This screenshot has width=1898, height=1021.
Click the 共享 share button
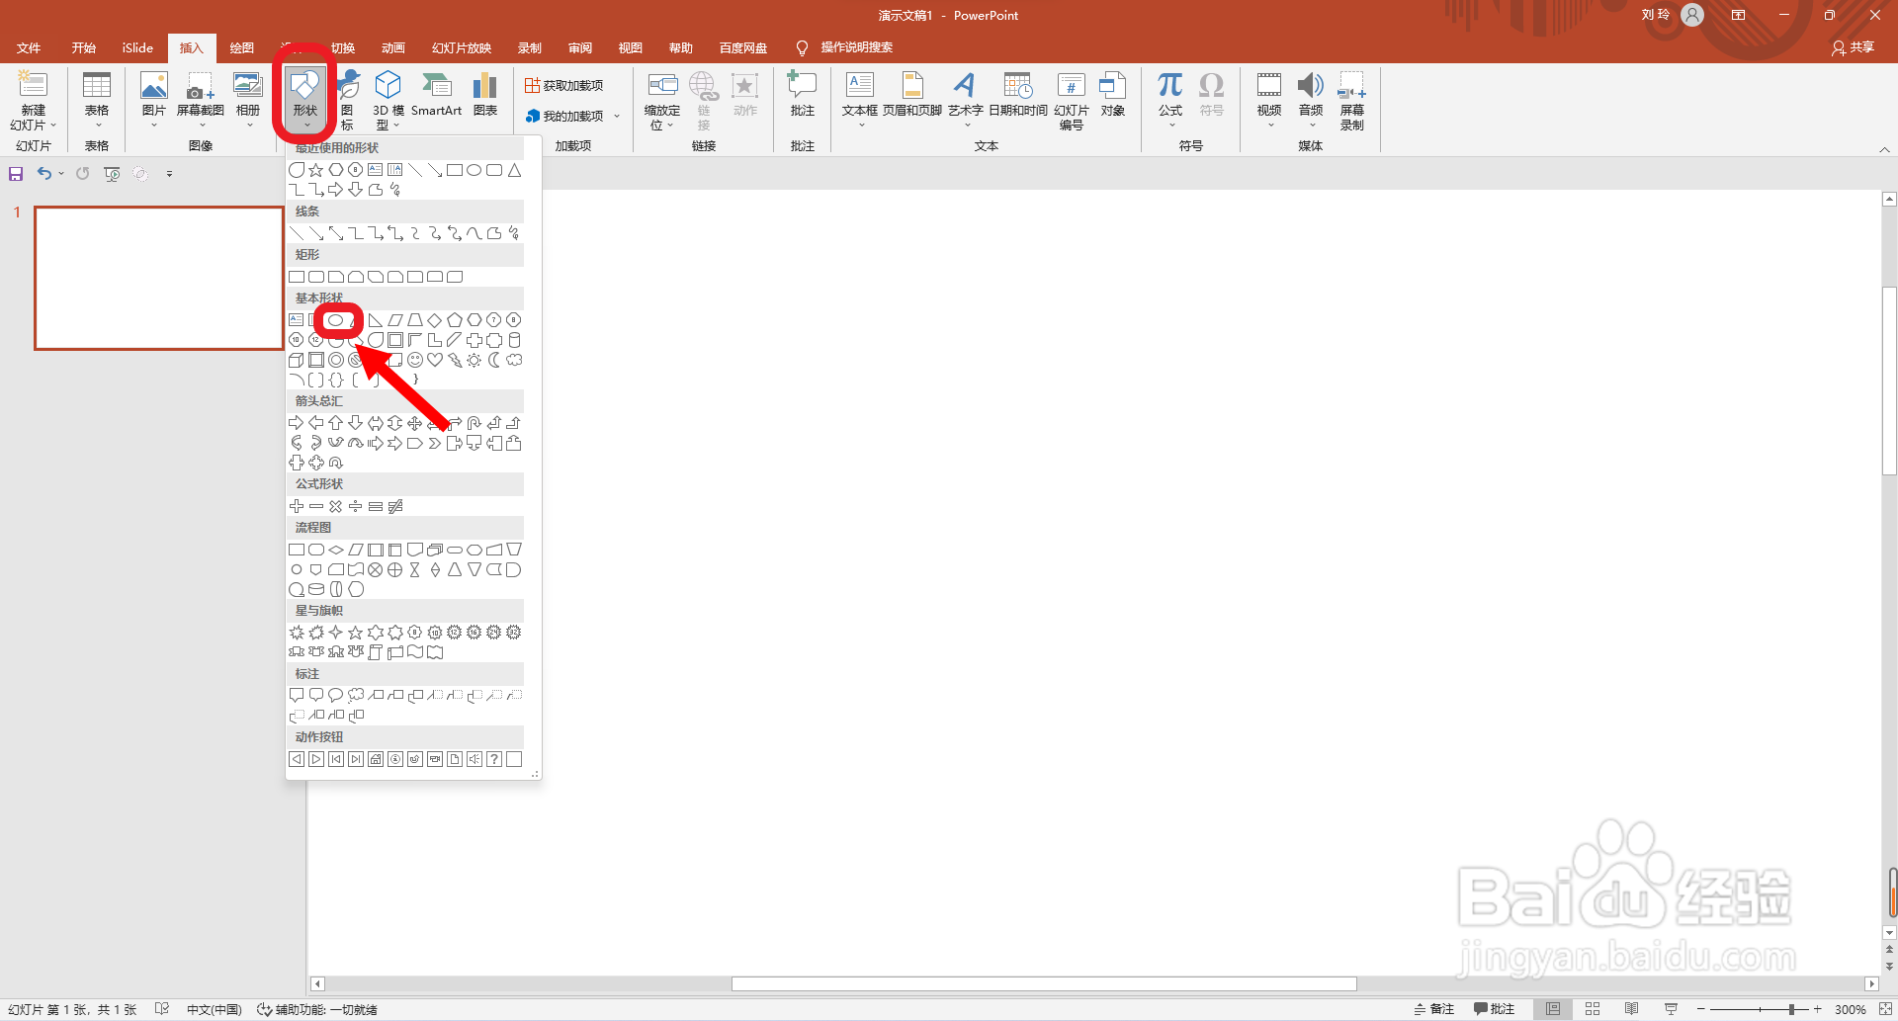tap(1854, 47)
